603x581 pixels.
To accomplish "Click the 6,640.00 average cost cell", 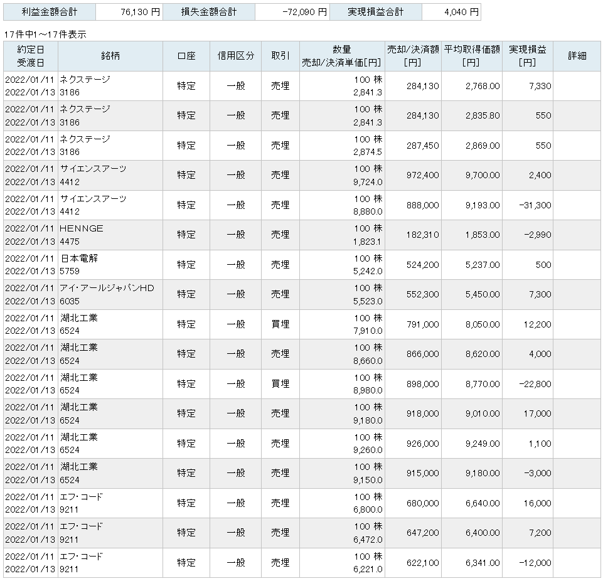I will click(x=472, y=503).
